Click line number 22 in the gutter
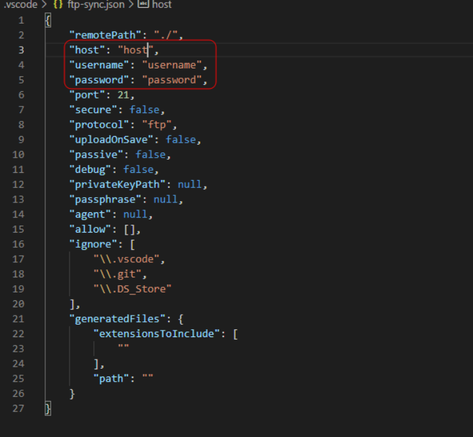 point(18,334)
